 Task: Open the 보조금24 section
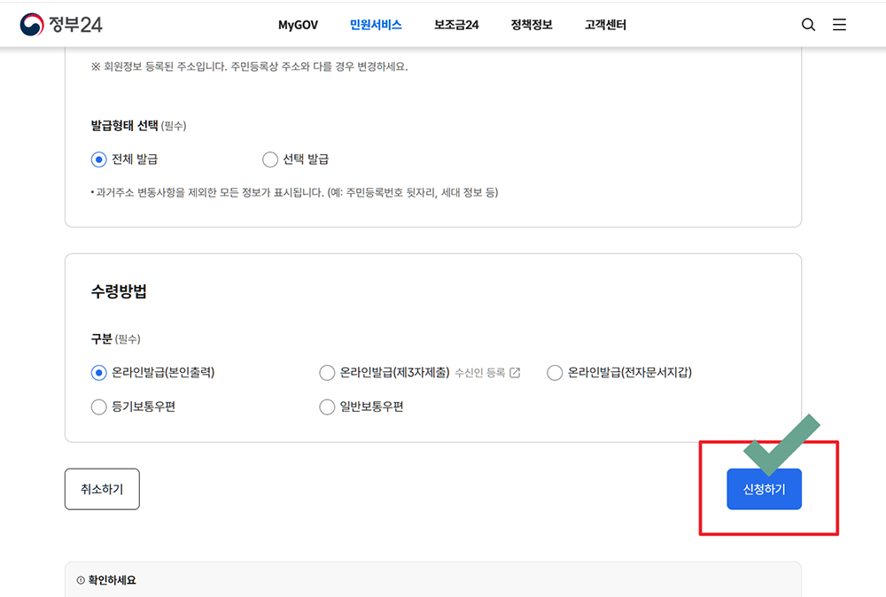[x=456, y=25]
